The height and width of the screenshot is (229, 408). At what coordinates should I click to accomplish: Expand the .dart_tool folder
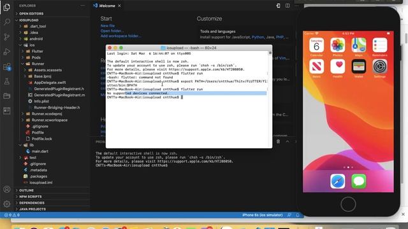(x=38, y=26)
